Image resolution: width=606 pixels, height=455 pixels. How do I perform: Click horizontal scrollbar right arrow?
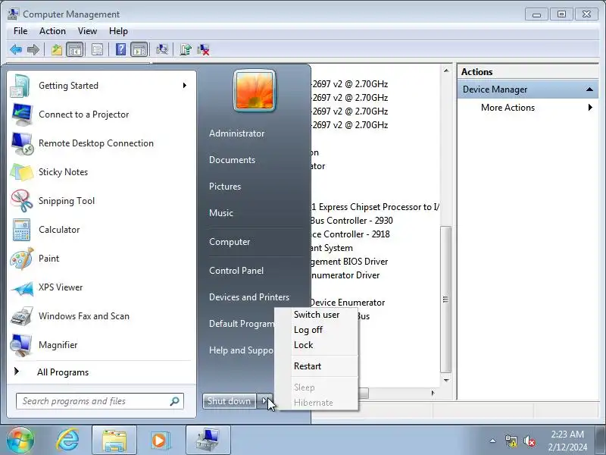click(x=433, y=393)
